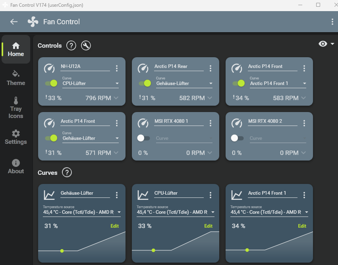
Task: Go back using the header arrow
Action: point(14,21)
